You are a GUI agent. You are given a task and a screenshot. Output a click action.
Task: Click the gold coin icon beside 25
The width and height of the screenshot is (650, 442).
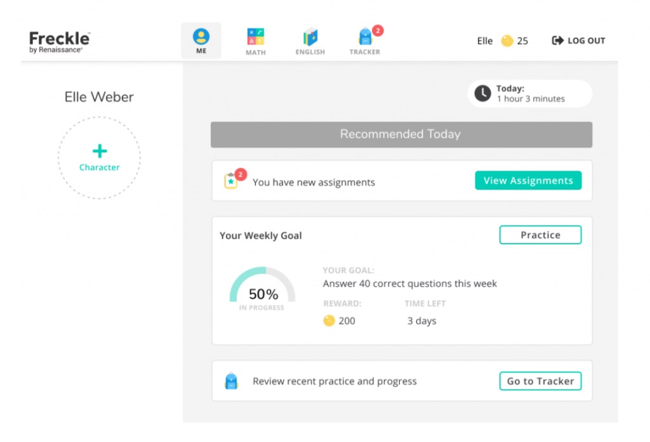(x=507, y=41)
